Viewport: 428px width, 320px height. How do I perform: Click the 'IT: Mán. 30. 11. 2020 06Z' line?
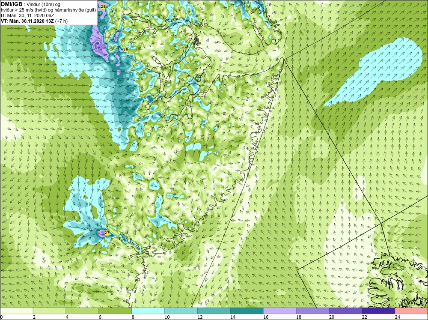point(27,15)
